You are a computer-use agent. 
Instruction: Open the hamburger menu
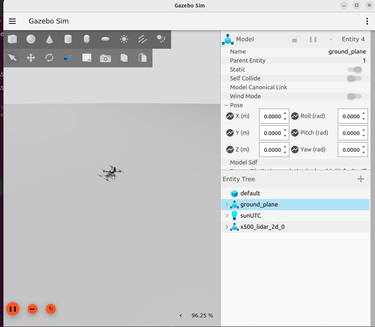[12, 21]
